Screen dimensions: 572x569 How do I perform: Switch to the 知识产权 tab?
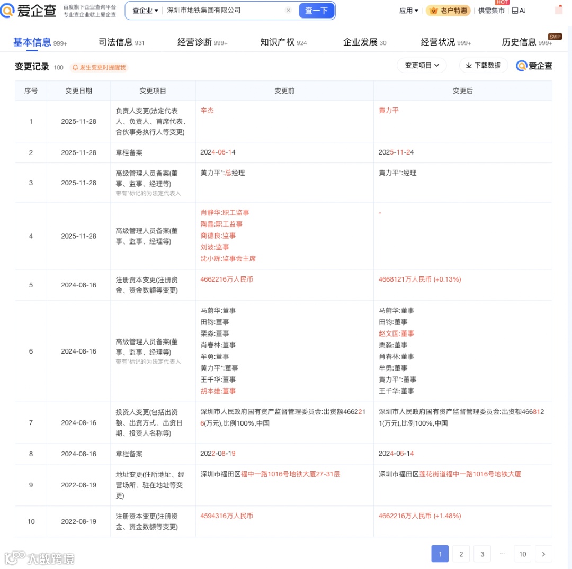point(283,42)
